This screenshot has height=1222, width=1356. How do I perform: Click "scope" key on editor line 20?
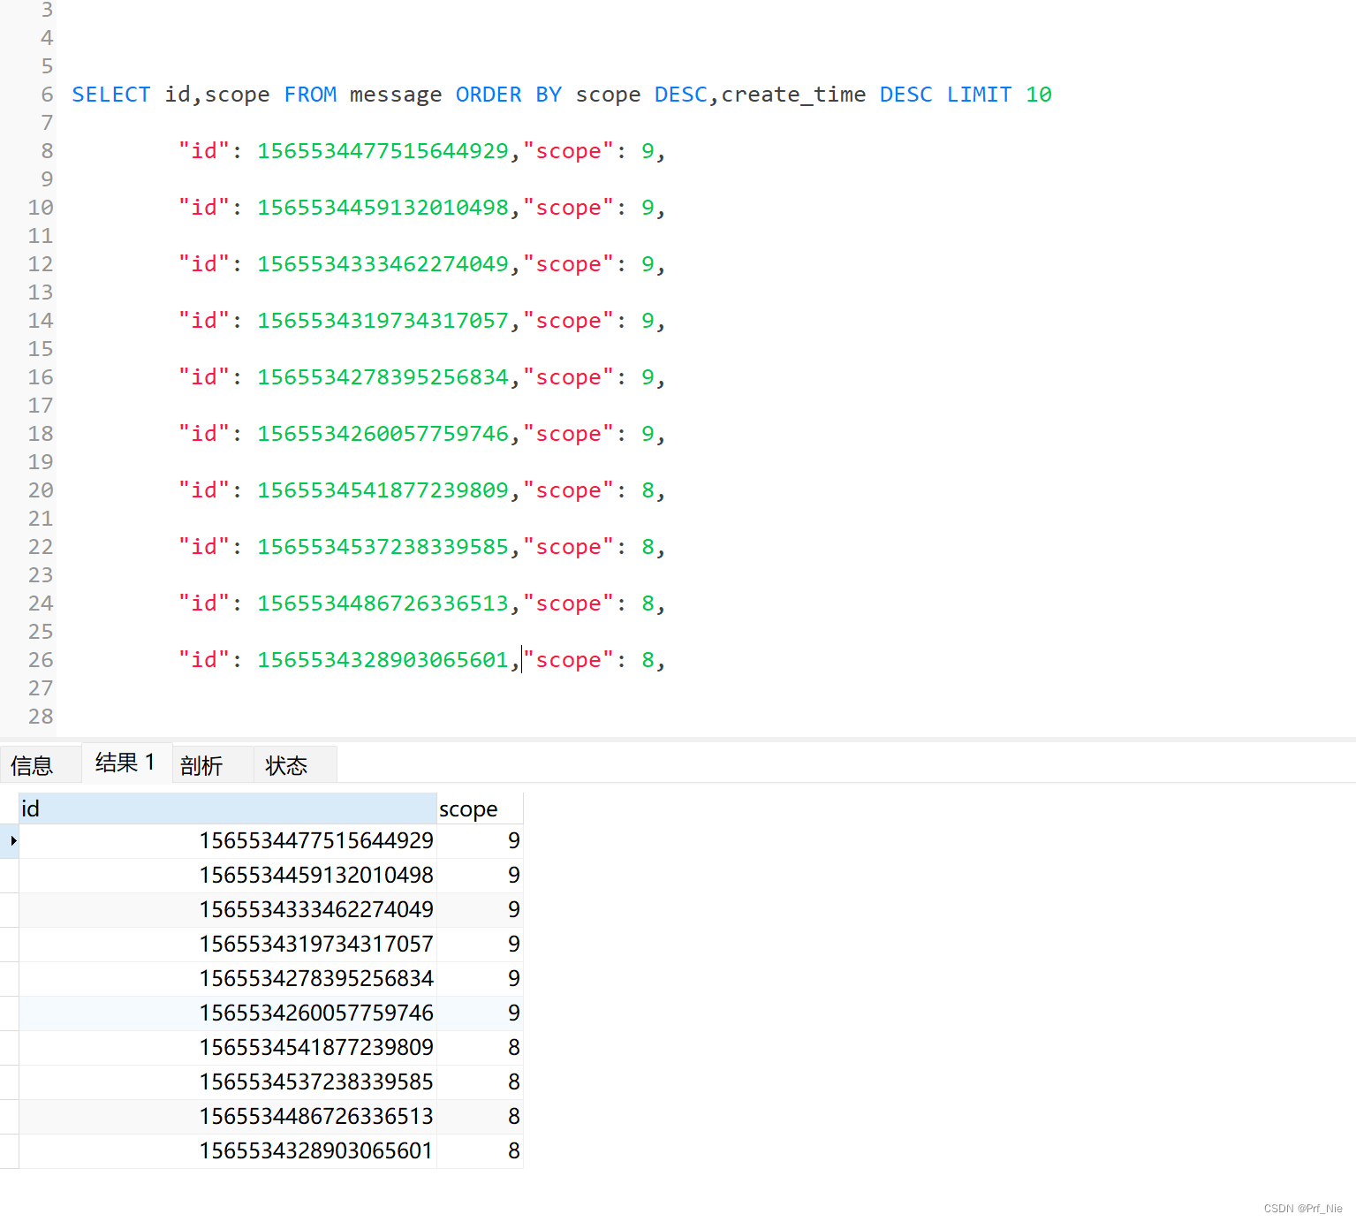click(568, 490)
